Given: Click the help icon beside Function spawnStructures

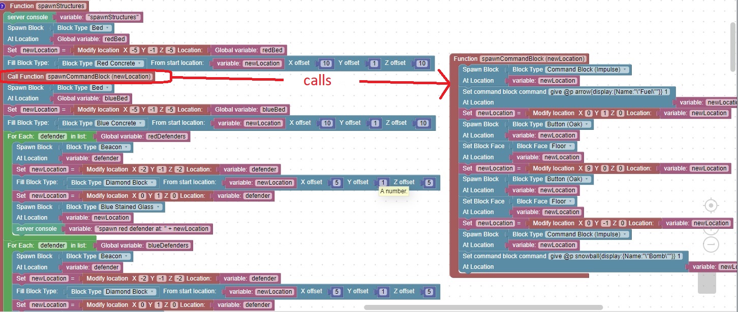Looking at the screenshot, I should coord(3,6).
